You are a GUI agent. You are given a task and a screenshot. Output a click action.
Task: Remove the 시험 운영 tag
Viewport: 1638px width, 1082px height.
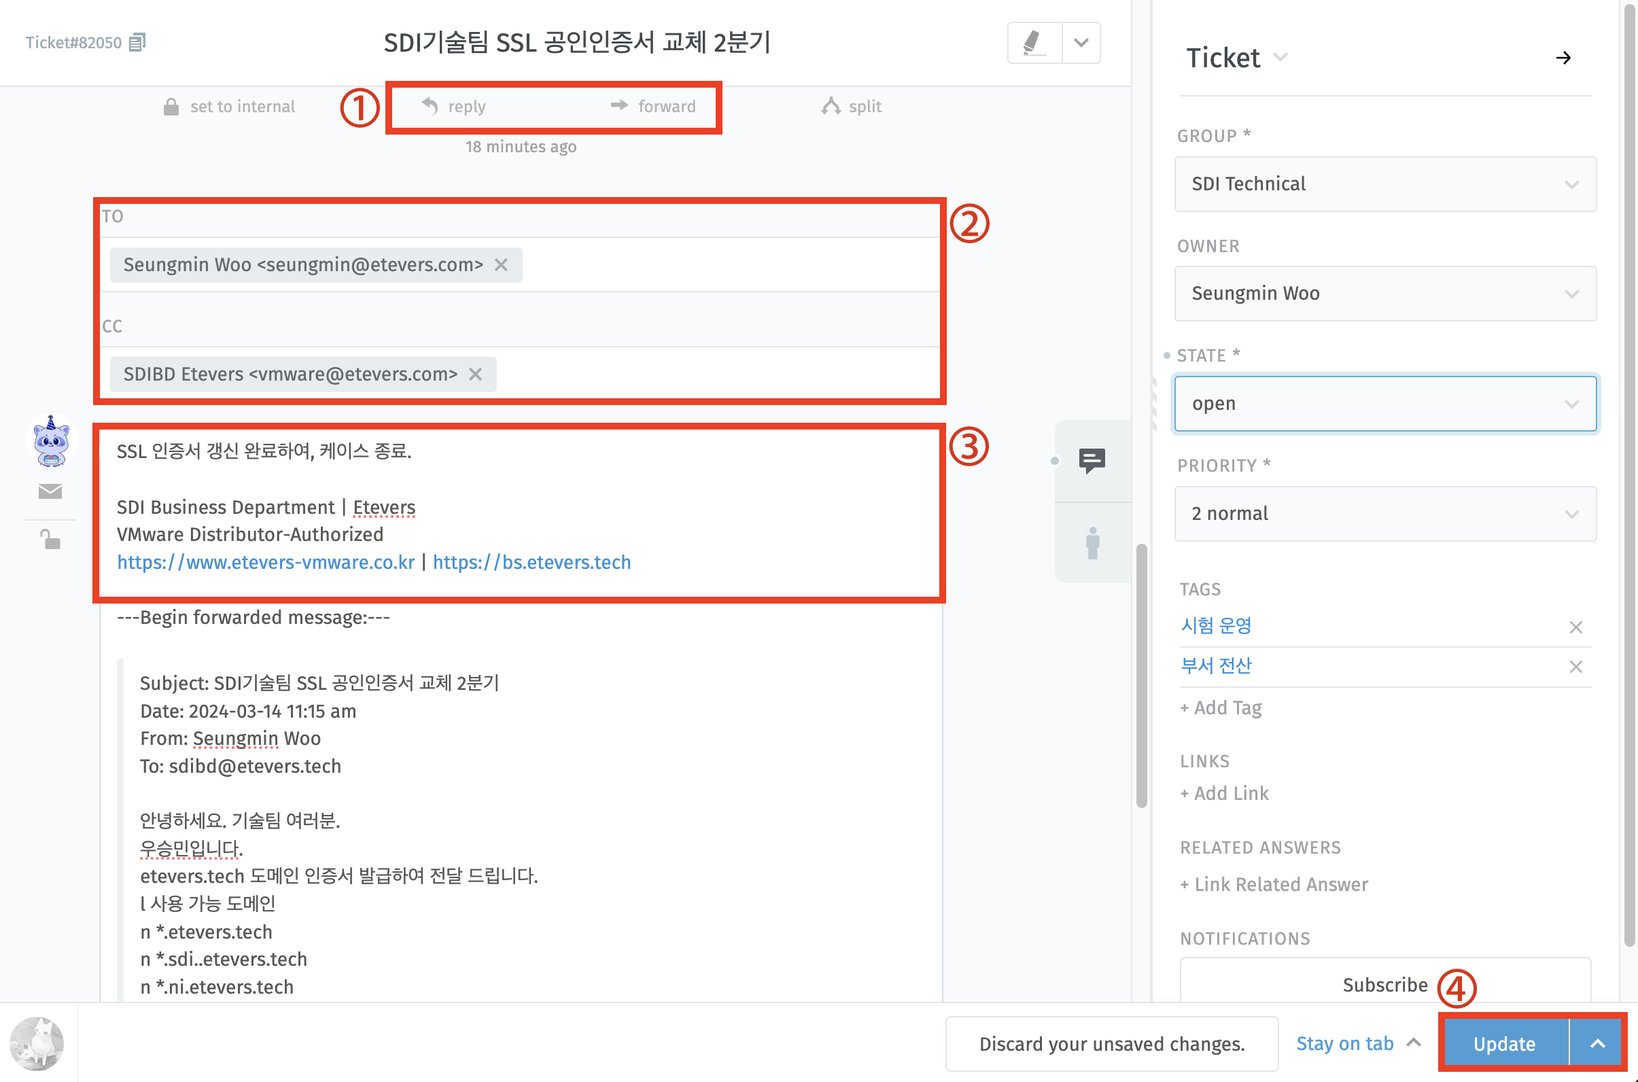pyautogui.click(x=1575, y=627)
